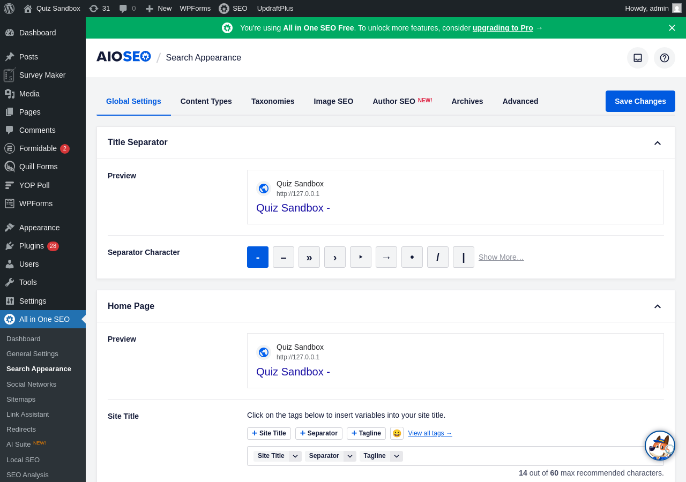Click the AIOSEO logo in header
686x482 pixels.
pyautogui.click(x=124, y=57)
